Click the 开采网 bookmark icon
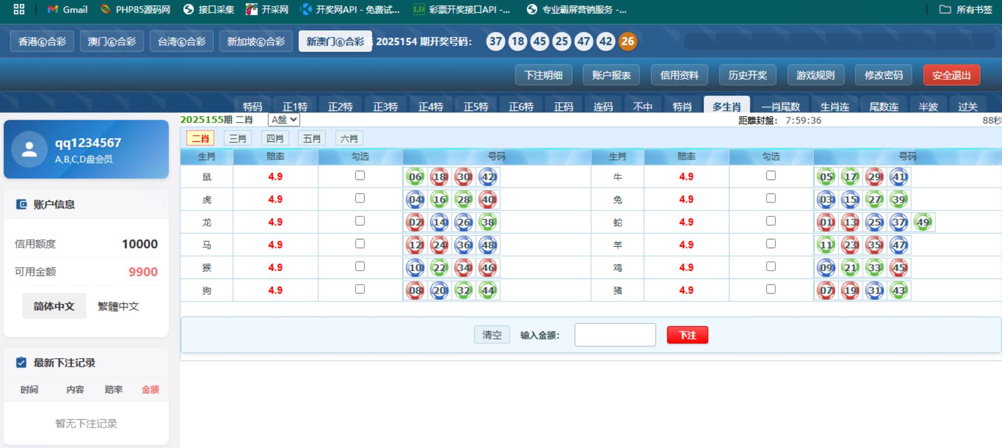Viewport: 1002px width, 448px height. click(x=252, y=9)
